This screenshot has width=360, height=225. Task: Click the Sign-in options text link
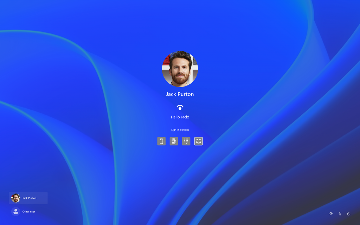(x=180, y=130)
